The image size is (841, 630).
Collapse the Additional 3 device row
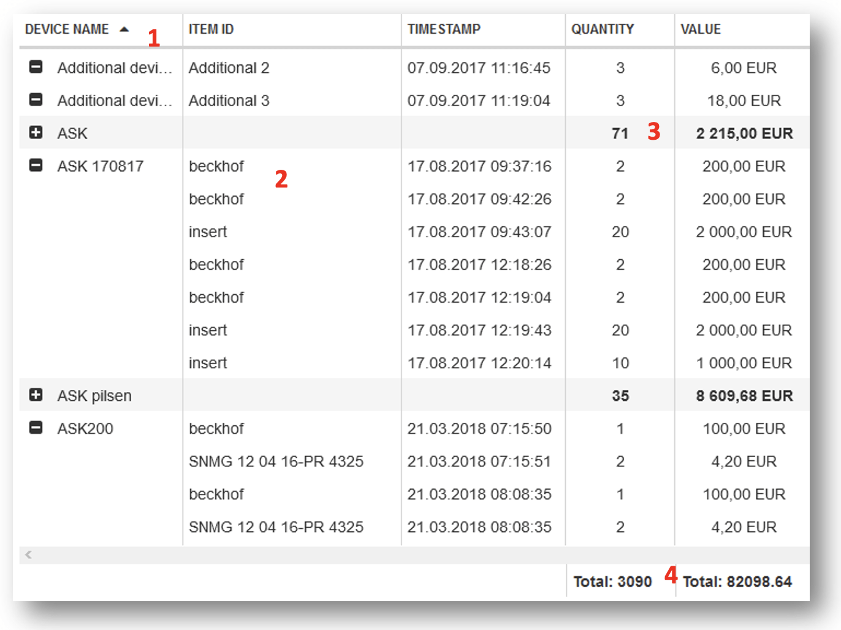pyautogui.click(x=36, y=99)
